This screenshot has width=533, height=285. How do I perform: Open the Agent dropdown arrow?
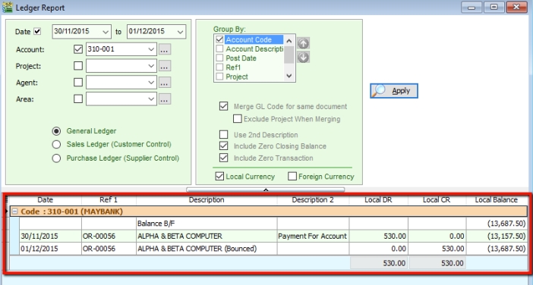point(151,83)
